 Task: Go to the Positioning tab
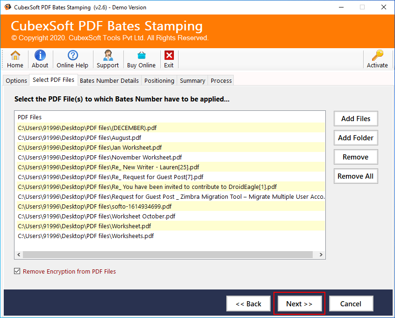159,80
